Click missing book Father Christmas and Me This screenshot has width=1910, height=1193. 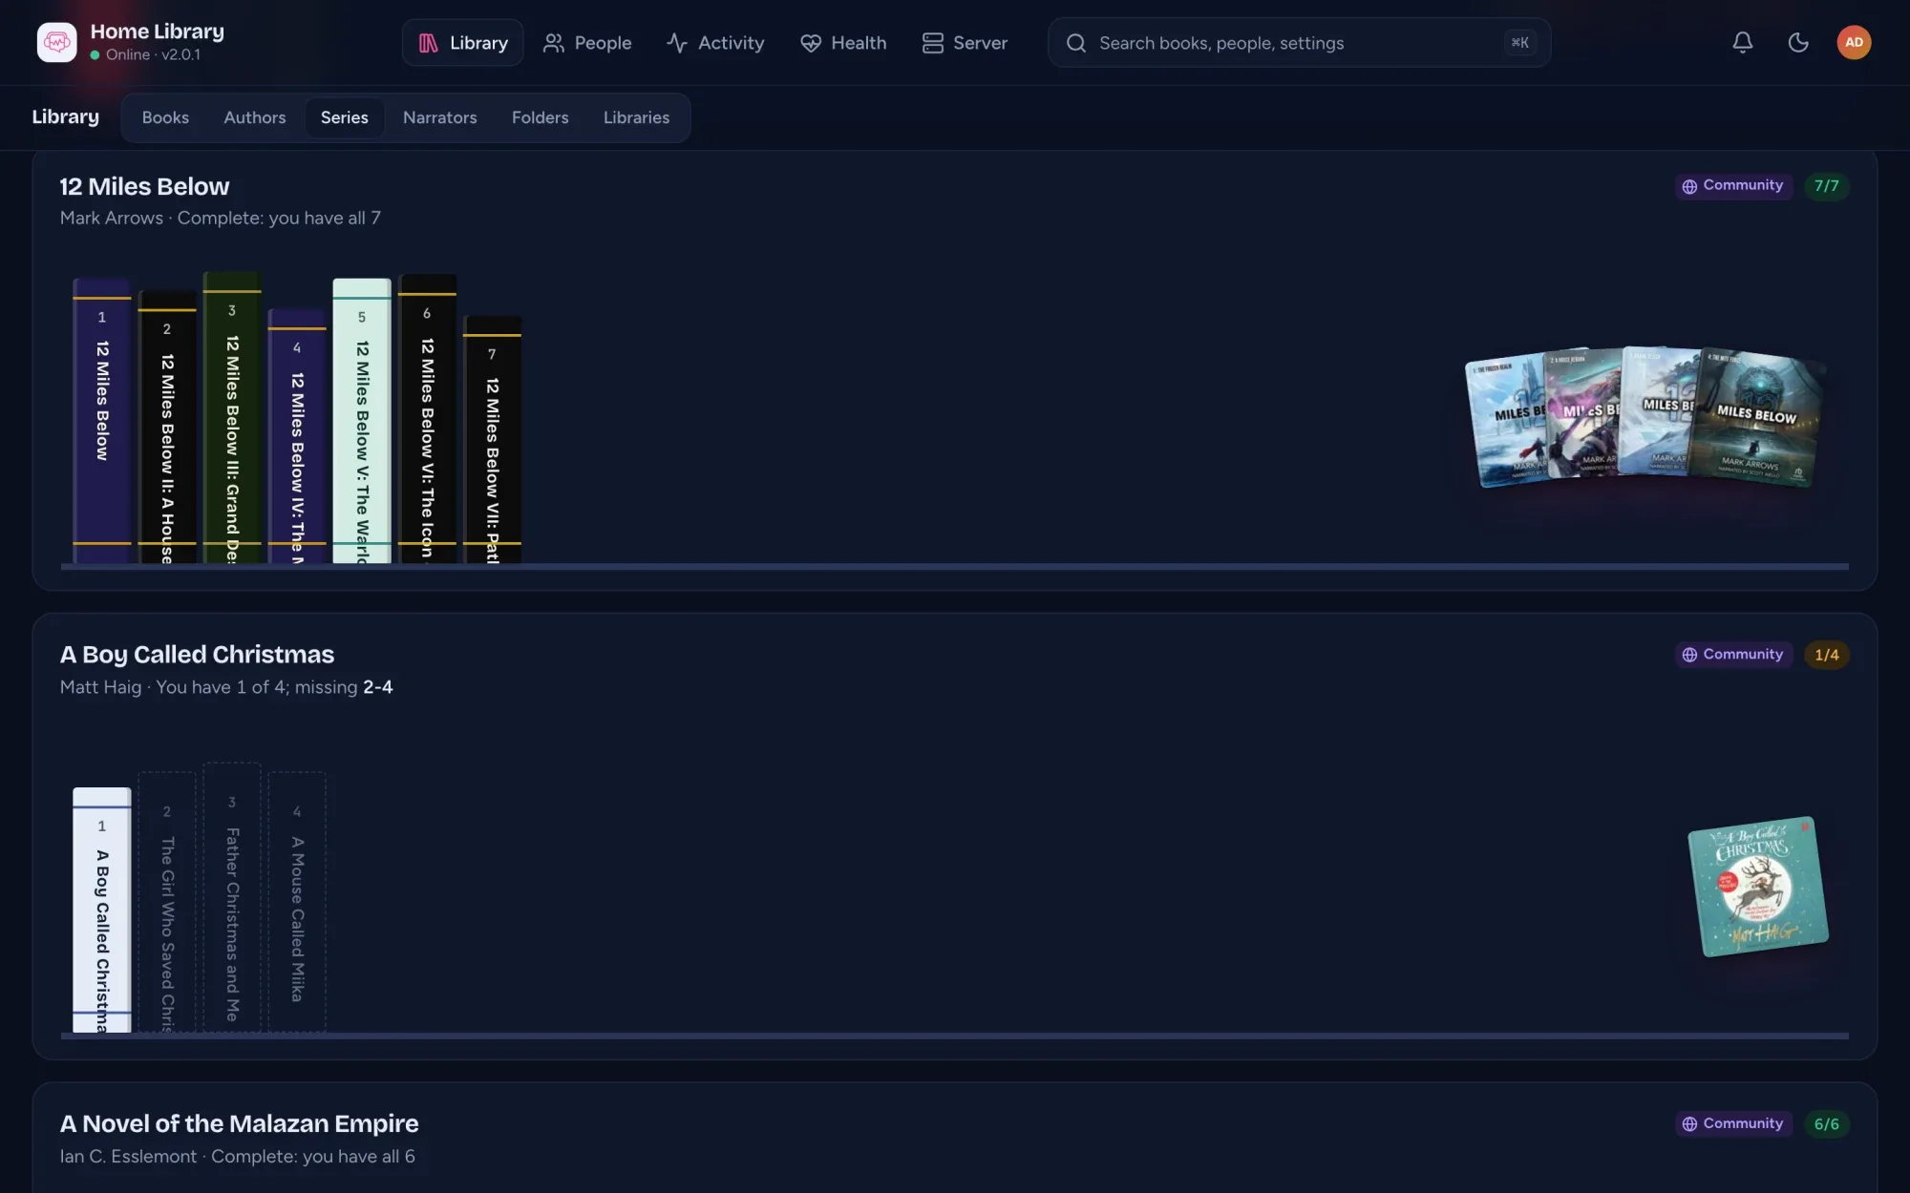[232, 897]
